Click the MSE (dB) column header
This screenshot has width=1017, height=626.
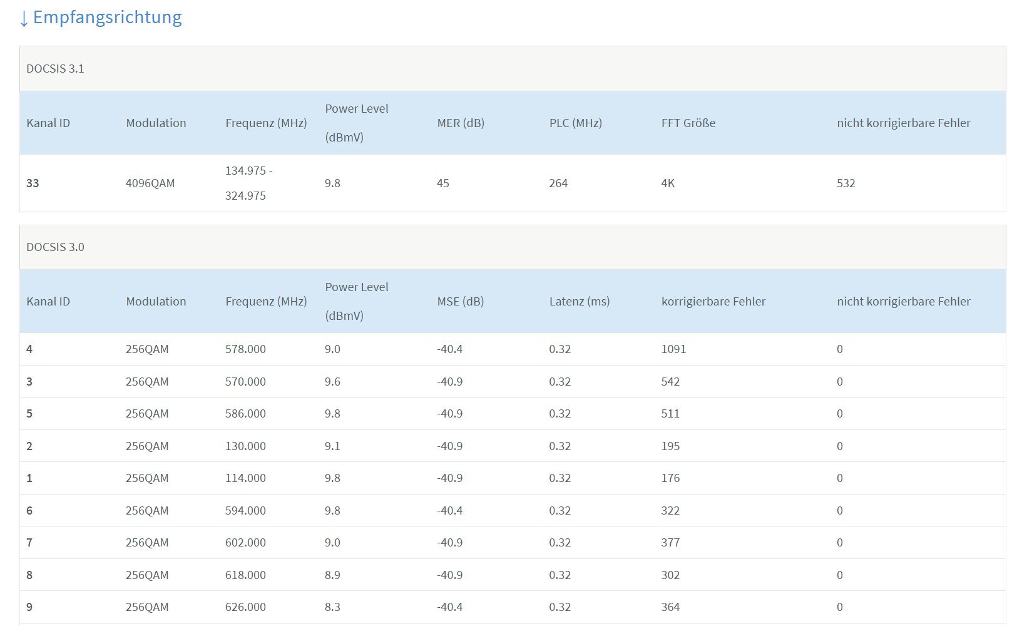pos(461,302)
